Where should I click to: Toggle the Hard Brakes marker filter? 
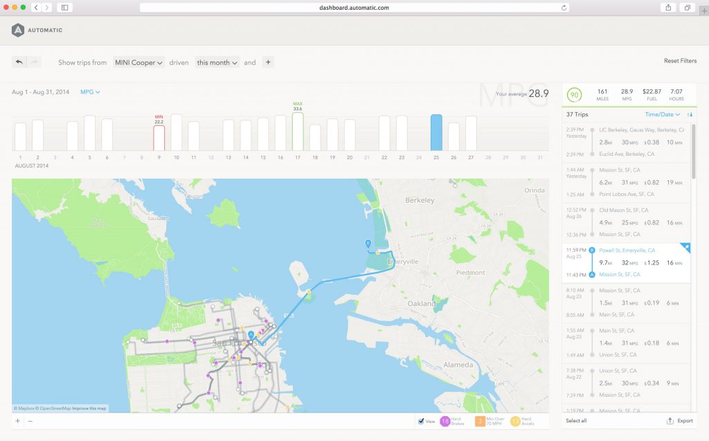(x=446, y=421)
